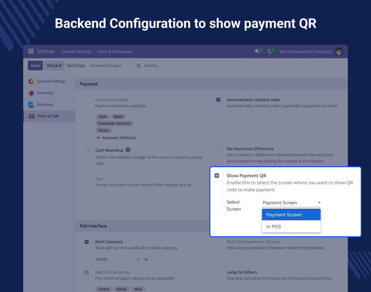This screenshot has width=371, height=292.
Task: Click the General Settings sidebar icon
Action: click(31, 81)
